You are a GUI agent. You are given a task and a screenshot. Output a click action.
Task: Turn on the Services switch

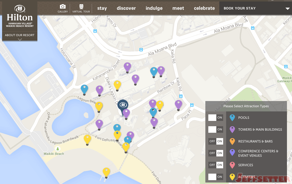(x=216, y=165)
